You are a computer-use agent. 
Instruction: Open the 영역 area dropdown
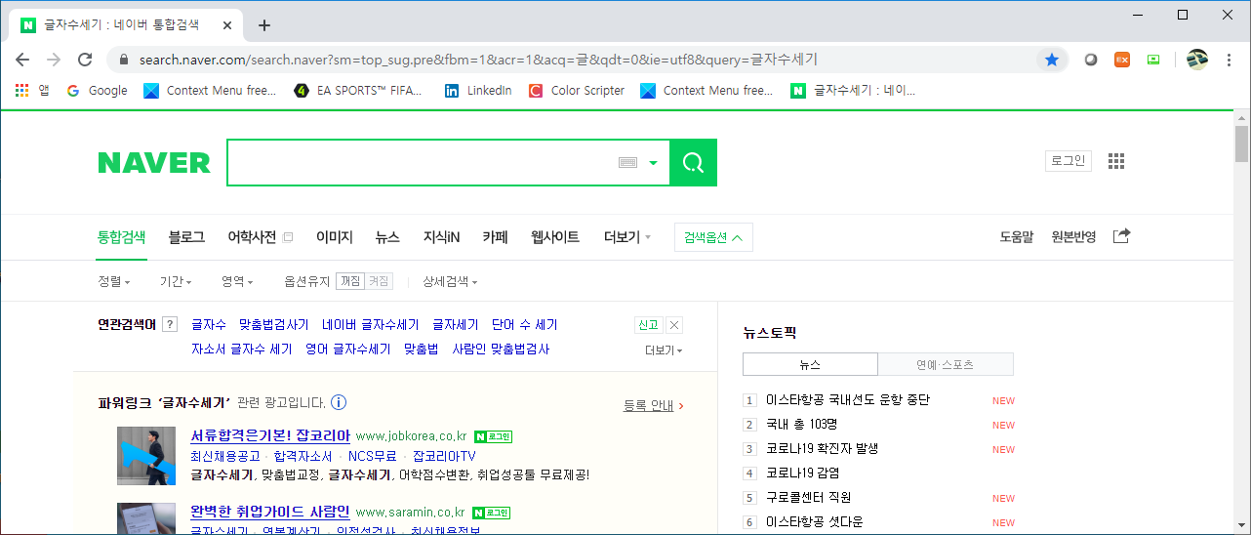tap(237, 281)
